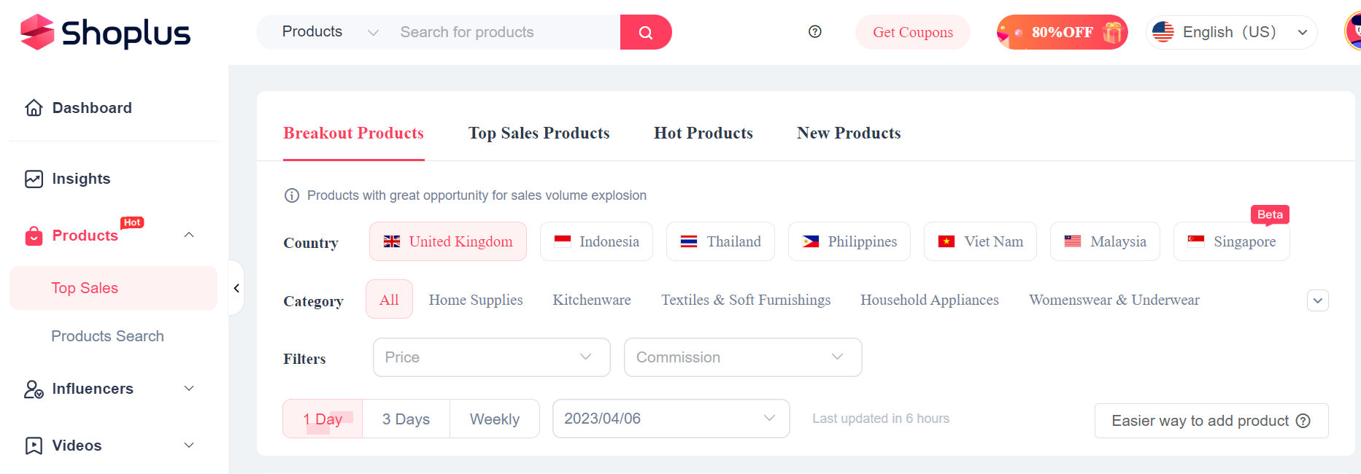
Task: Open the help question mark icon
Action: [x=815, y=31]
